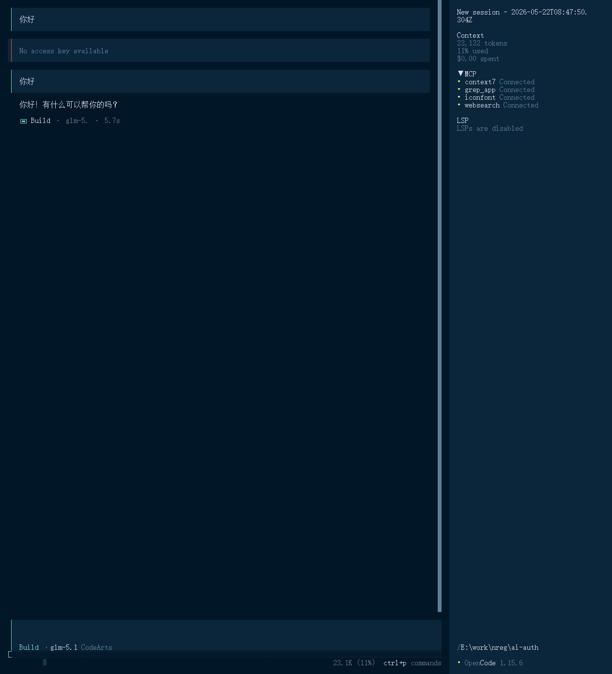Image resolution: width=612 pixels, height=674 pixels.
Task: Click the '23,132 tokens' context value
Action: [x=482, y=43]
